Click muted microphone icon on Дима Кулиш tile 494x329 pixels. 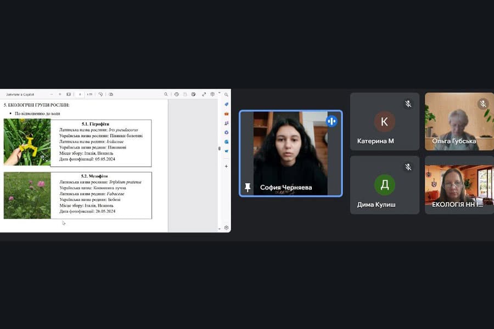(408, 167)
